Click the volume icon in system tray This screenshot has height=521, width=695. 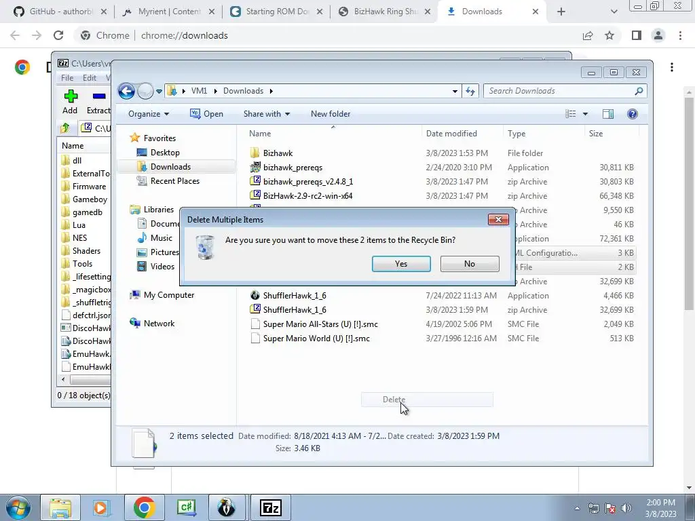pos(626,507)
